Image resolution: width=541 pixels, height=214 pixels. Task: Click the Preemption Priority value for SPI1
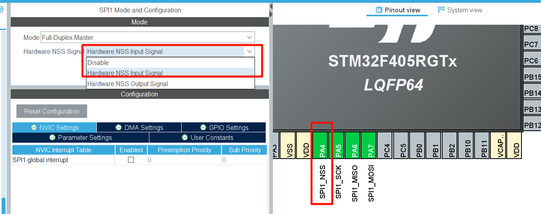click(184, 160)
